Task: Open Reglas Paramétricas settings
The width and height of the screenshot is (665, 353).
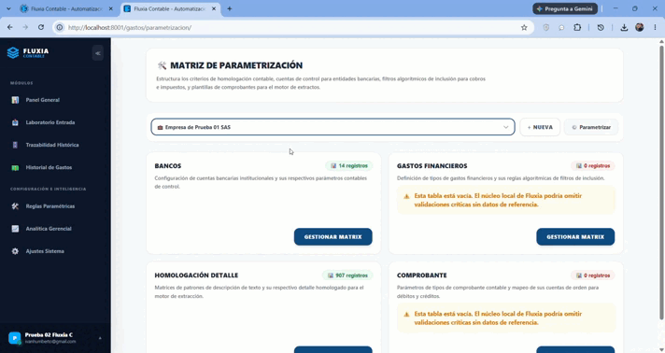Action: (x=50, y=206)
